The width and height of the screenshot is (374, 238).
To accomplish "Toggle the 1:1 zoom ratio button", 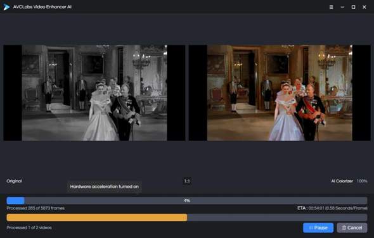I will tap(187, 181).
